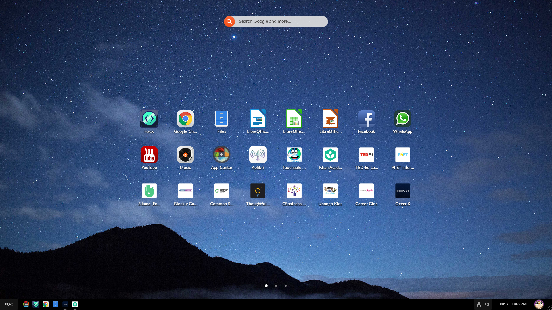Switch to Chrome in the taskbar
This screenshot has height=310, width=552.
coord(45,304)
